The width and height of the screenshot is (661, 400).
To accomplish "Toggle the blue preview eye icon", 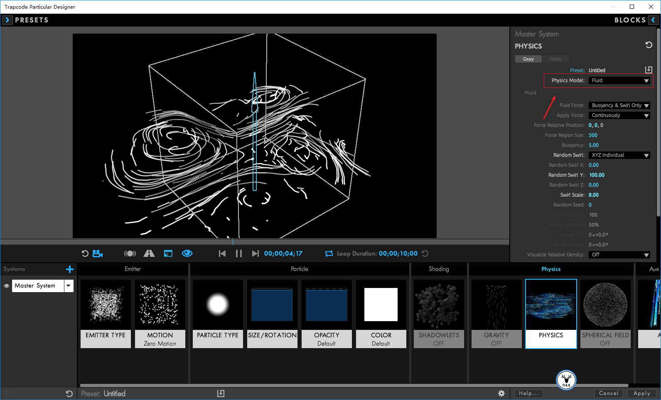I will pos(187,254).
